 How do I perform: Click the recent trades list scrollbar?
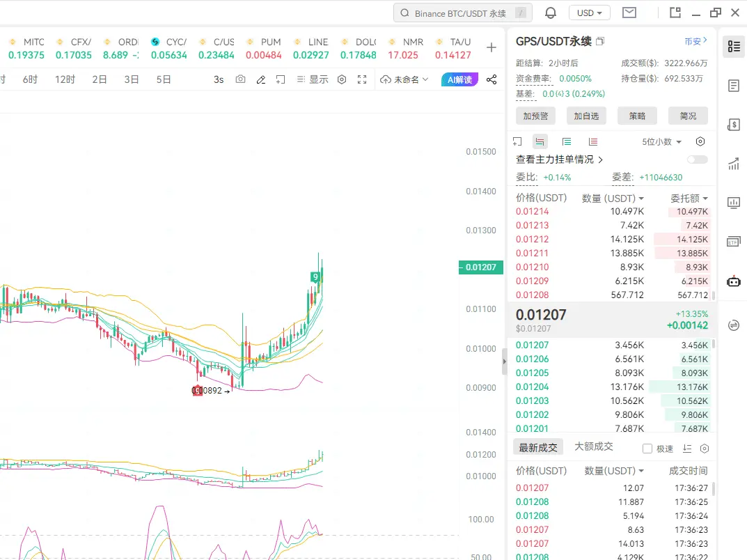[713, 490]
